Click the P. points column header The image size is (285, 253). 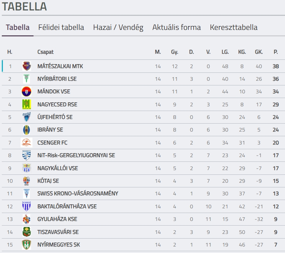point(276,52)
